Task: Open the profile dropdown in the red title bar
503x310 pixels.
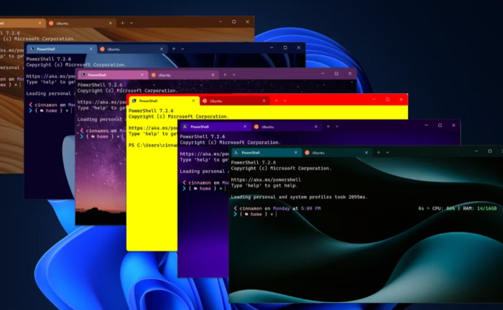Action: [285, 101]
